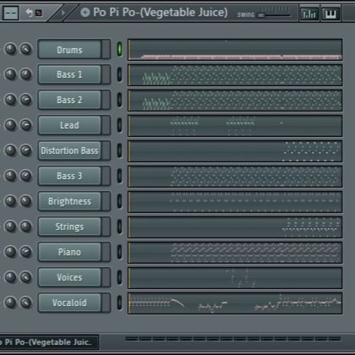Open the Vocaloid piano roll preview
The width and height of the screenshot is (355, 355).
click(x=235, y=303)
